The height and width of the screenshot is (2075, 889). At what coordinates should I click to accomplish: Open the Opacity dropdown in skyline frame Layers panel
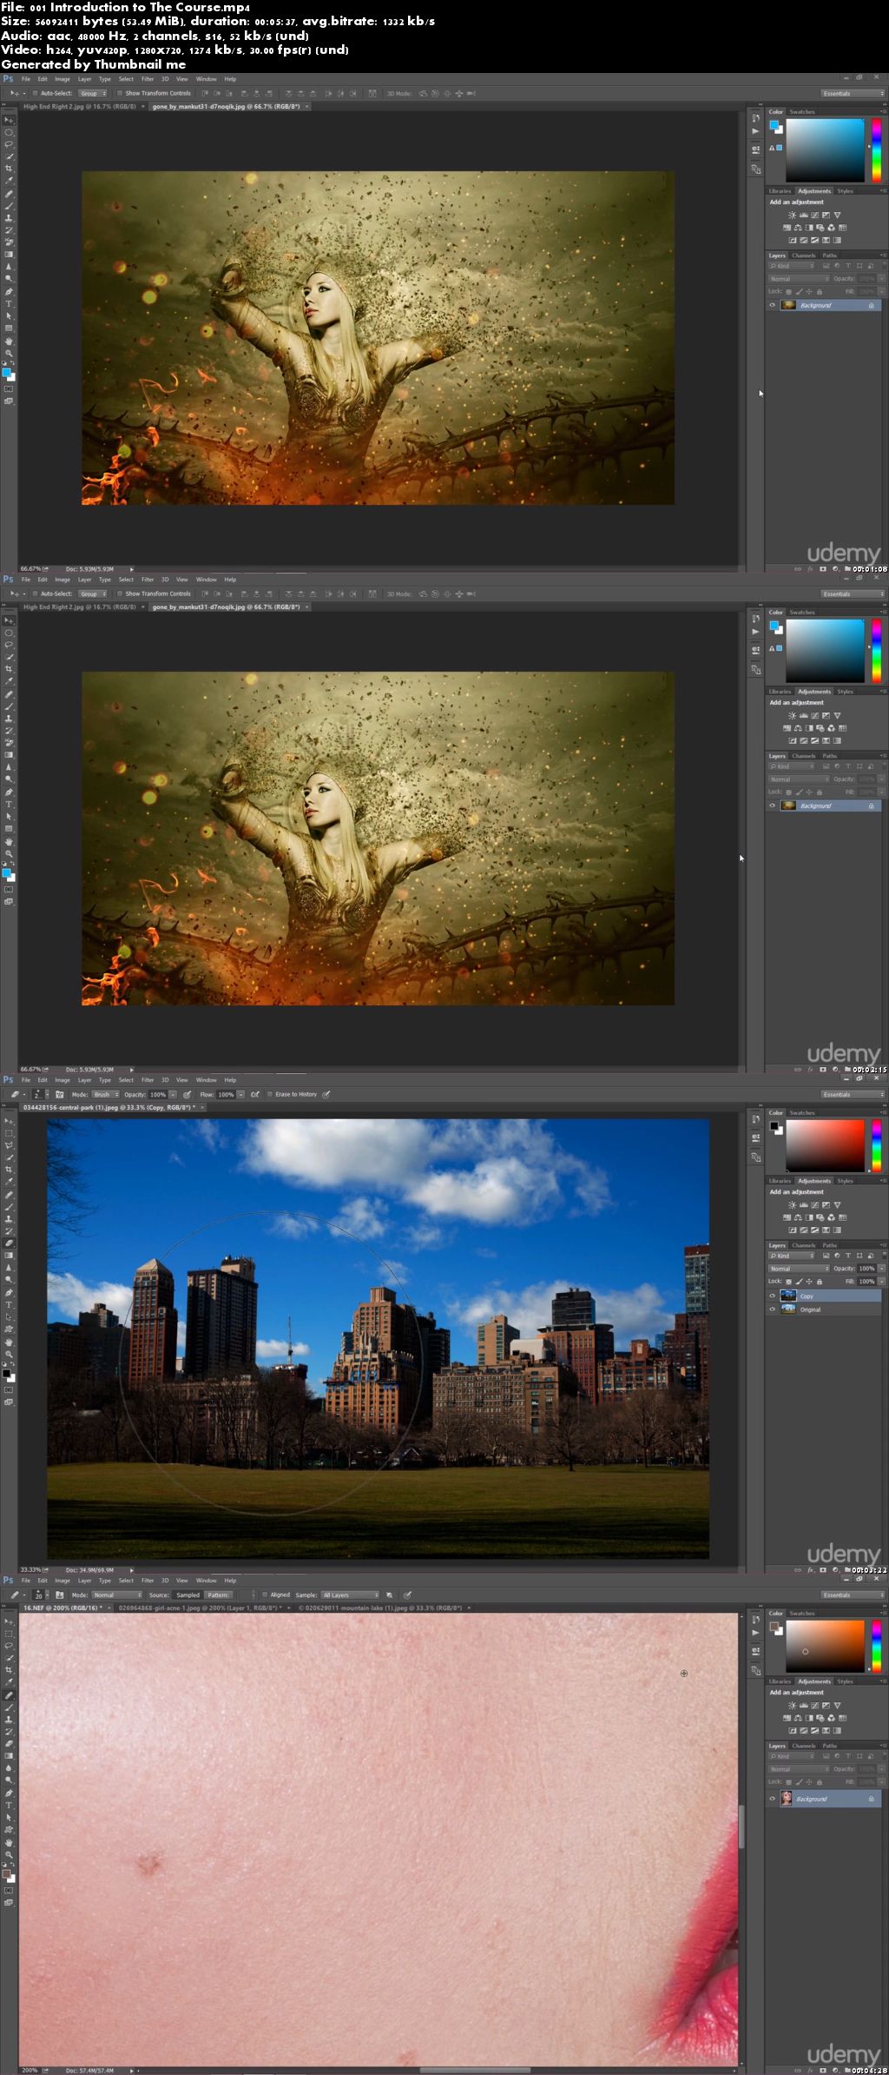click(881, 1269)
